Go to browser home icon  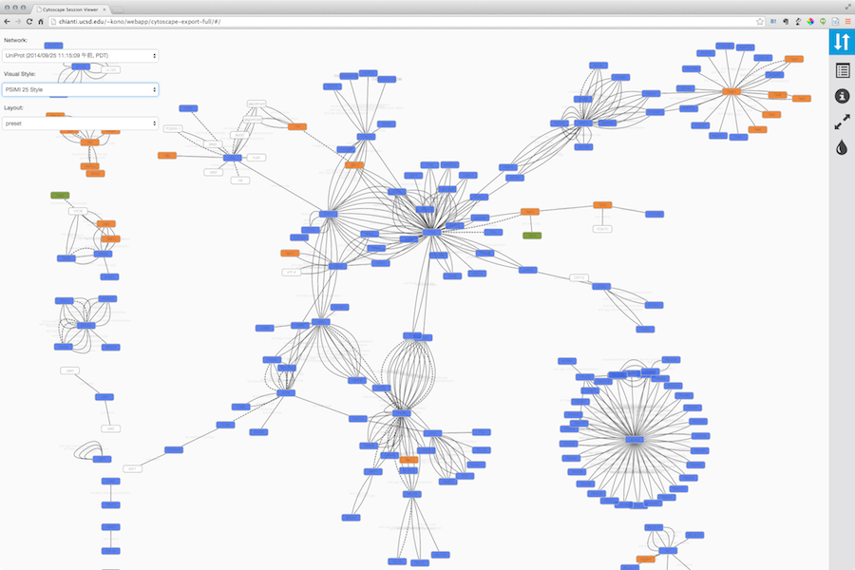(41, 21)
